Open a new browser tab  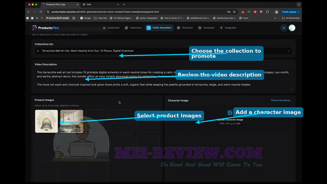[x=124, y=4]
